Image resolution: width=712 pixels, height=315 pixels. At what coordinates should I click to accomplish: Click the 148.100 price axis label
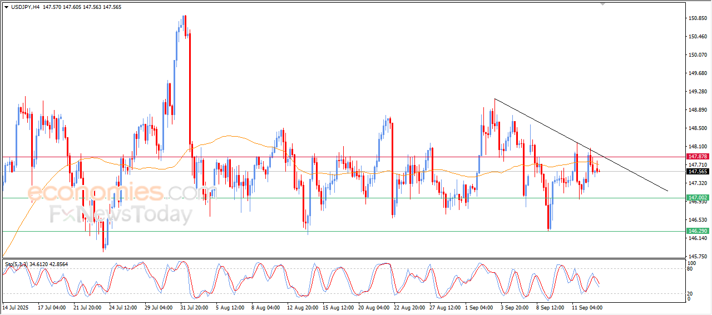[x=698, y=147]
